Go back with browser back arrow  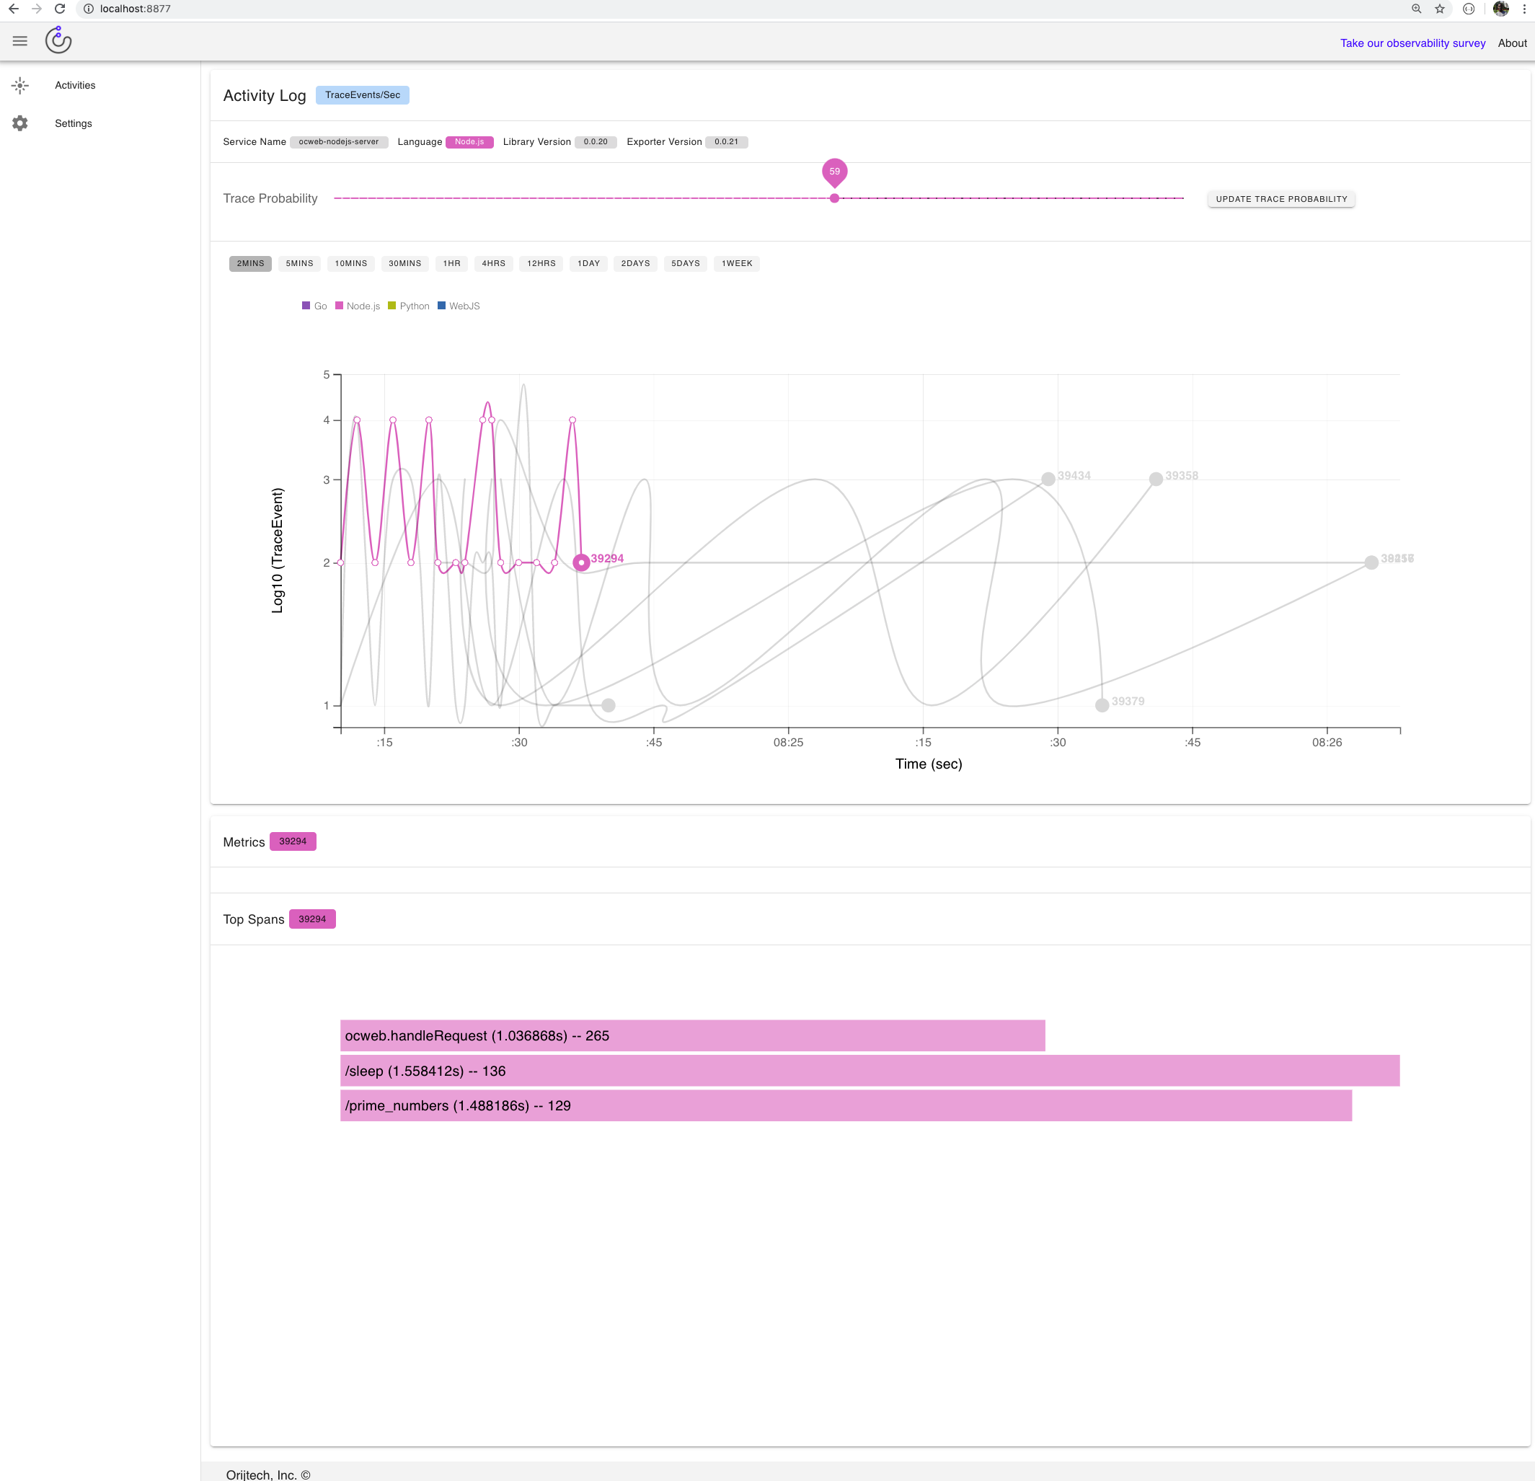pyautogui.click(x=13, y=9)
